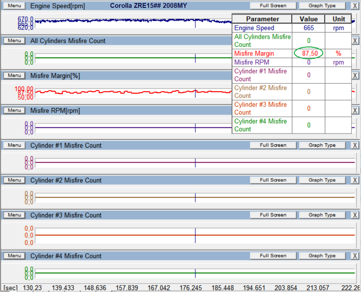361x292 pixels.
Task: Click the circled Misfire Margin value 87,50
Action: point(309,53)
